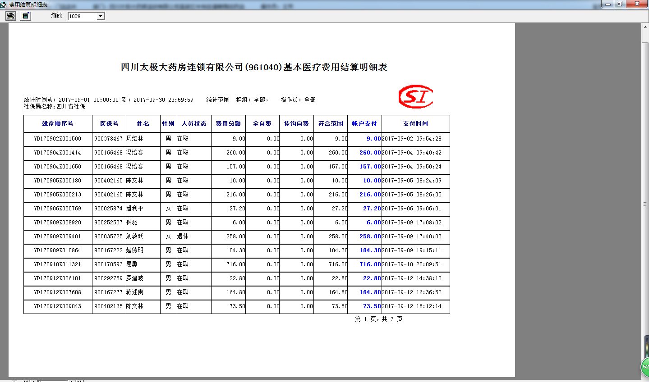Select sequence number YD170904Z001650
This screenshot has width=649, height=382.
click(57, 167)
